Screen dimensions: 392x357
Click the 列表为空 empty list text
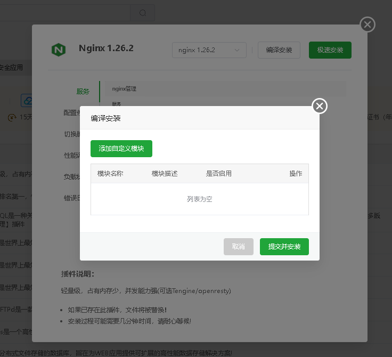pyautogui.click(x=200, y=199)
